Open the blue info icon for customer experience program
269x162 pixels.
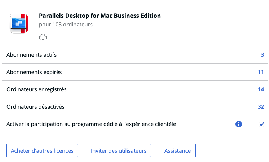click(x=239, y=124)
